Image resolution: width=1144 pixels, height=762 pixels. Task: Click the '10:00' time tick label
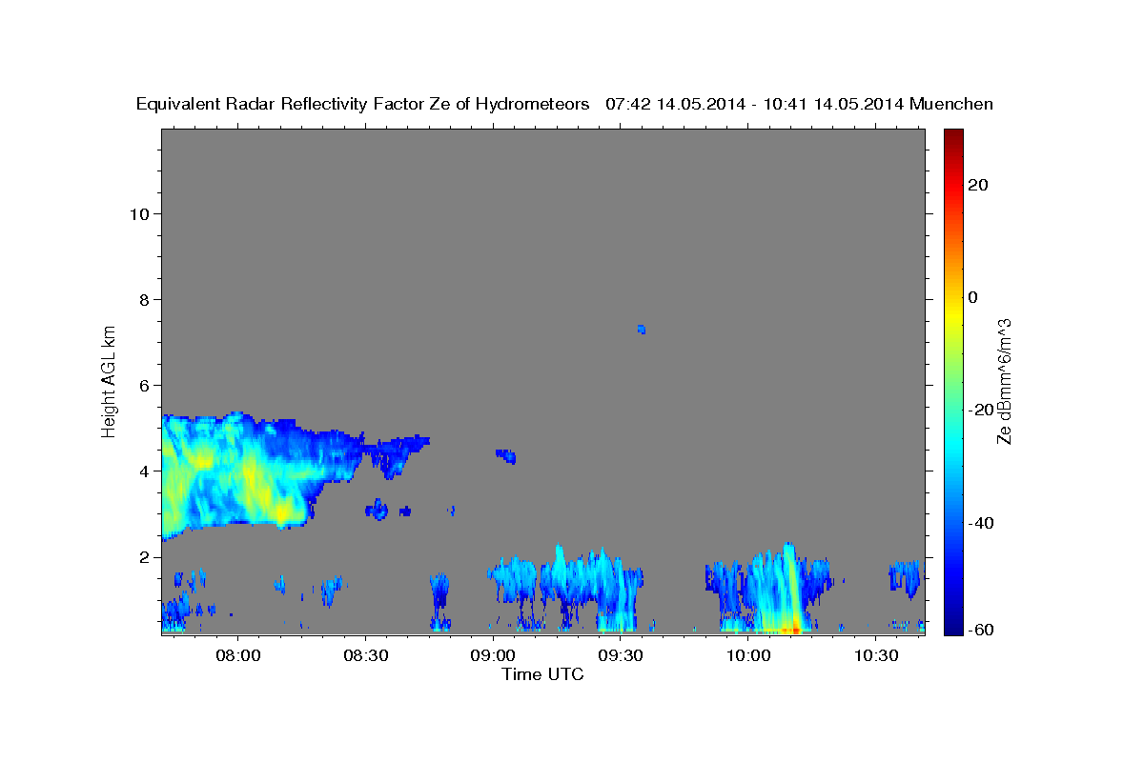pyautogui.click(x=748, y=656)
